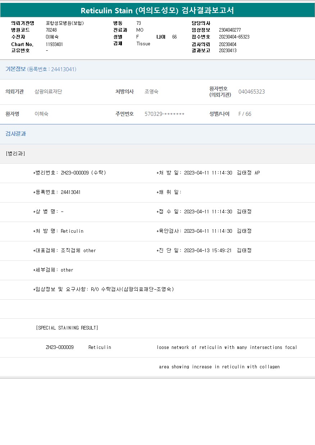Click the 접수번호 value 20230404-65323
Image resolution: width=315 pixels, height=445 pixels.
(x=234, y=37)
